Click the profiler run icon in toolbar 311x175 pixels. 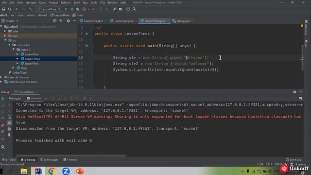(84, 9)
